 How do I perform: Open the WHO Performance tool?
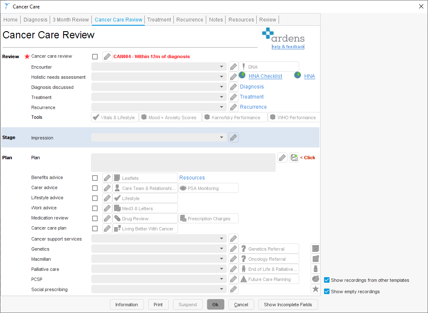pos(294,117)
